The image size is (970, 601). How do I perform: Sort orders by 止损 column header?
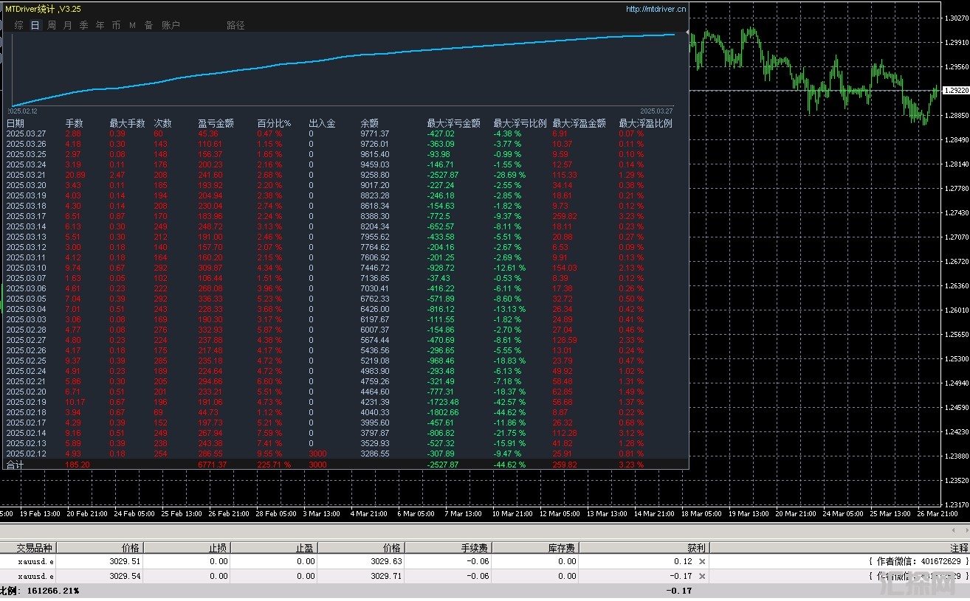[186, 548]
